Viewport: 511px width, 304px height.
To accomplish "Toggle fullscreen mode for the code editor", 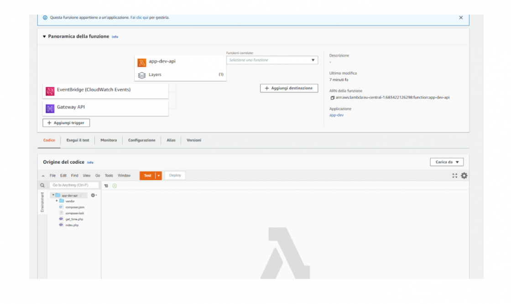I will point(454,175).
